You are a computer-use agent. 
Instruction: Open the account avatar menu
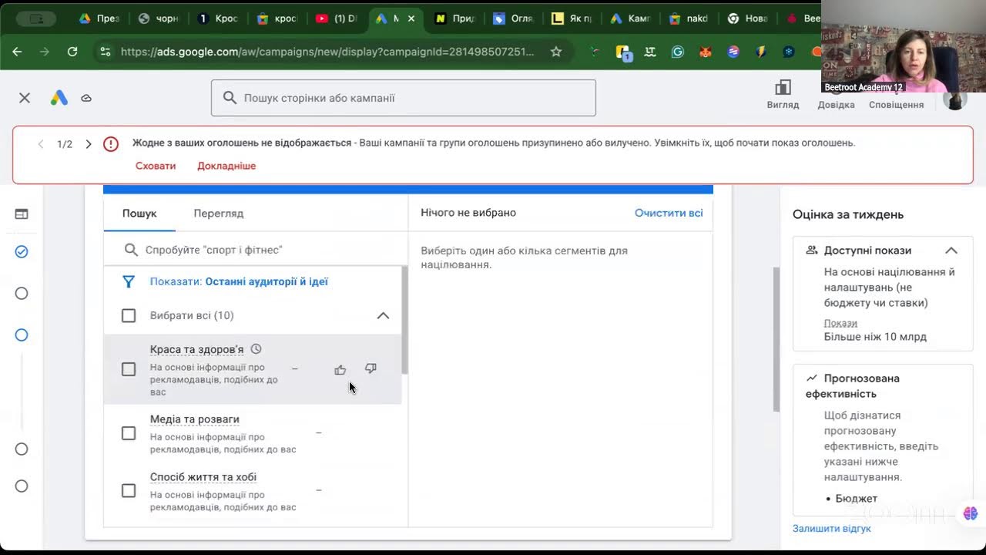955,99
